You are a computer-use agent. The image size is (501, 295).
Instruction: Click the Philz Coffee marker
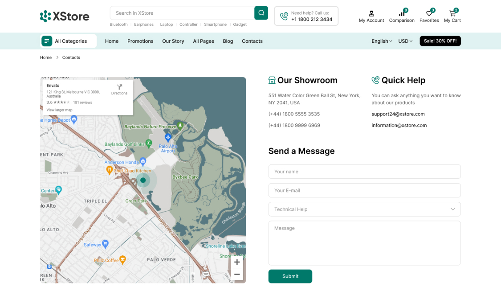coord(122,259)
